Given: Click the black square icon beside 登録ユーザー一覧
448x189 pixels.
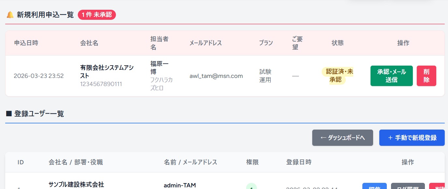Looking at the screenshot, I should coord(9,114).
